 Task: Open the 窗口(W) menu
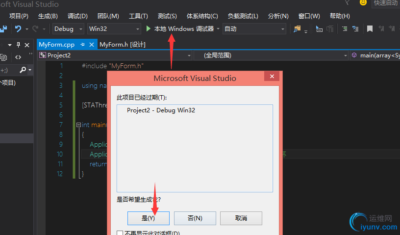pos(309,16)
